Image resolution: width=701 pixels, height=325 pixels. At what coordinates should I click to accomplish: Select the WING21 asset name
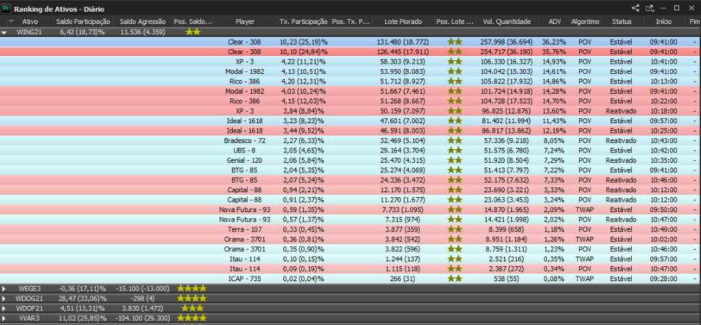[29, 32]
